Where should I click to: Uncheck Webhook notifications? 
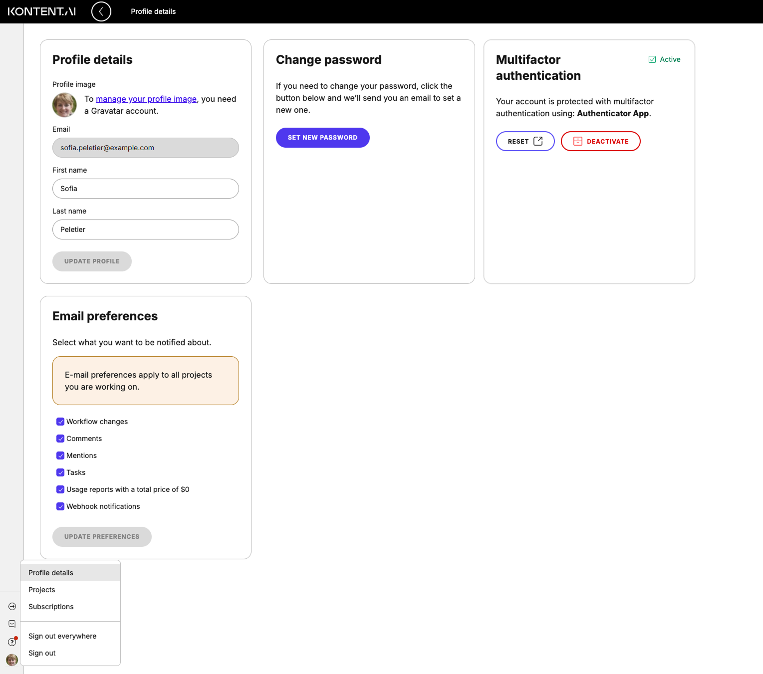coord(60,506)
